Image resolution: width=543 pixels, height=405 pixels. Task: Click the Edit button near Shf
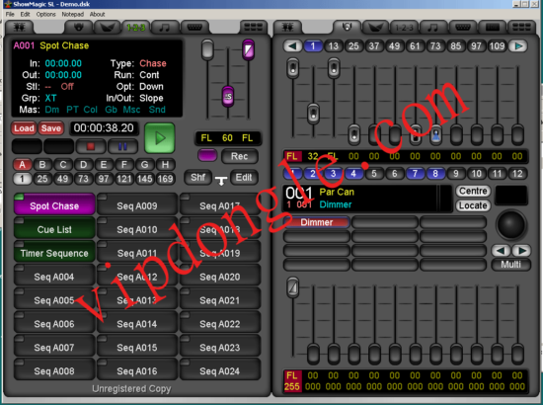(244, 178)
